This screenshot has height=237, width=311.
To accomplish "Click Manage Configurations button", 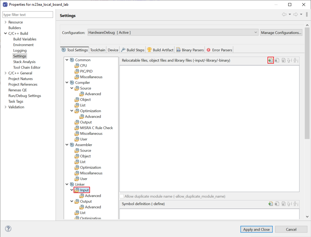I will coord(281,33).
